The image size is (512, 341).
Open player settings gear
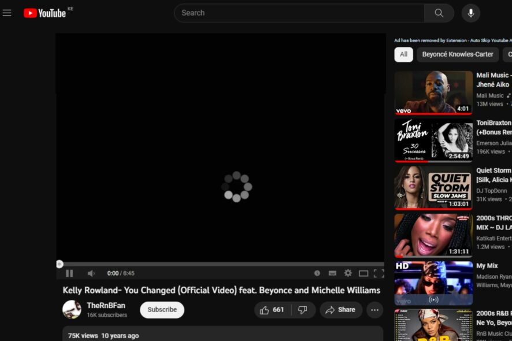point(348,273)
